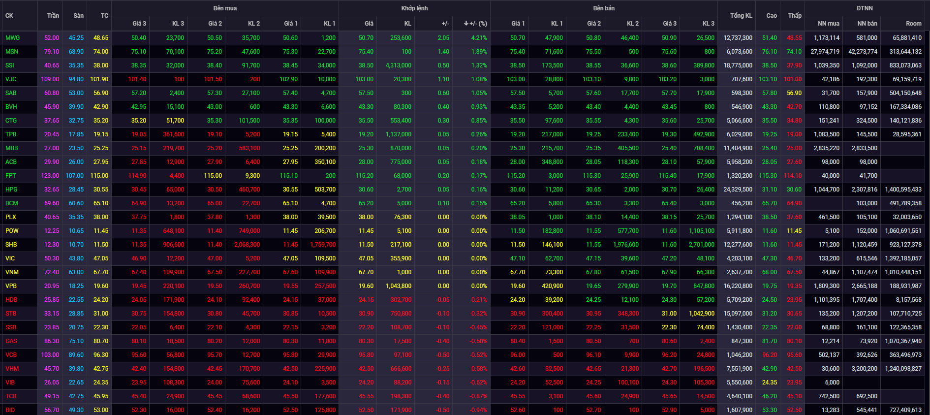Sort by the Trần ceiling price header
Image resolution: width=930 pixels, height=415 pixels.
coord(53,16)
